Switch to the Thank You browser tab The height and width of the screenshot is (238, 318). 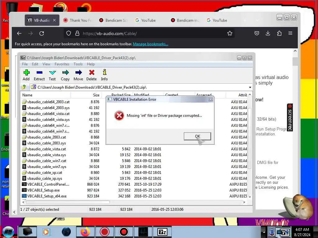click(78, 20)
